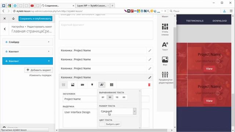Open a new browser tab

point(112,6)
